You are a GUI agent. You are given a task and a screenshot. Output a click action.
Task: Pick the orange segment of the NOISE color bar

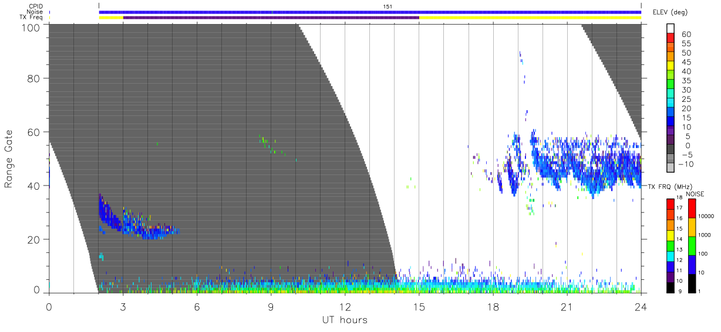point(692,227)
